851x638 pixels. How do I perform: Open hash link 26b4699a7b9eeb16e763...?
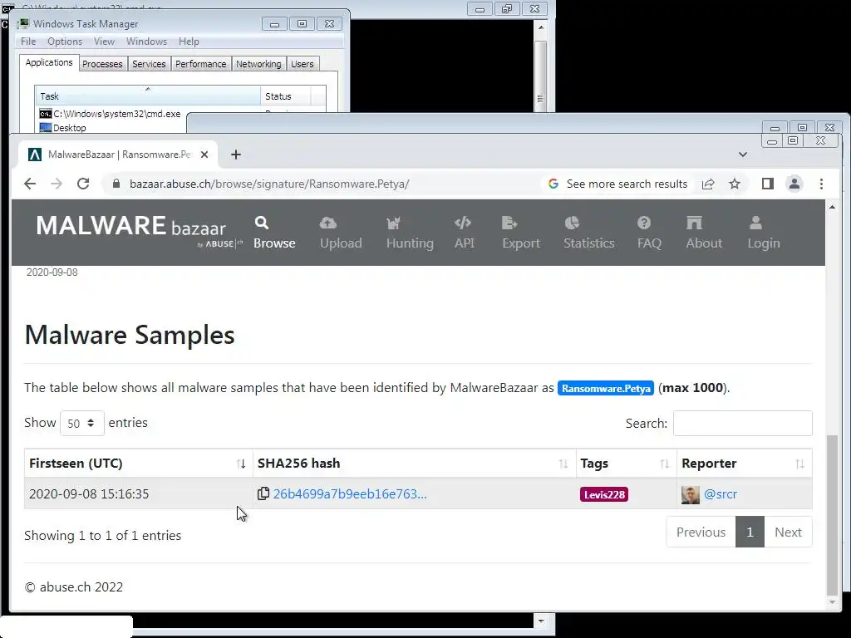click(350, 493)
